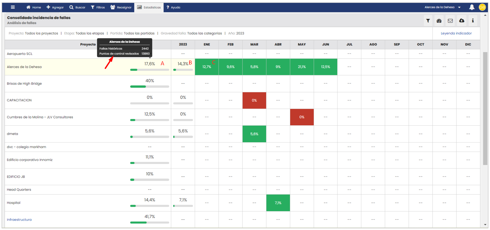Send report via envelope email icon
490x230 pixels.
[450, 21]
